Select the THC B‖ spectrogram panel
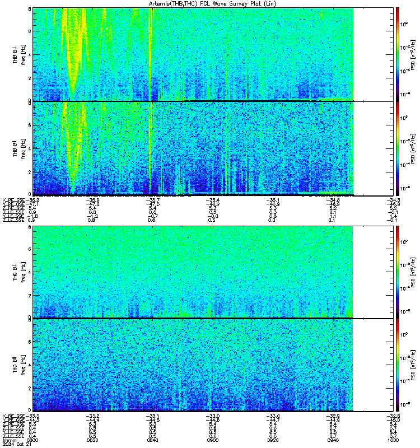 pos(213,365)
